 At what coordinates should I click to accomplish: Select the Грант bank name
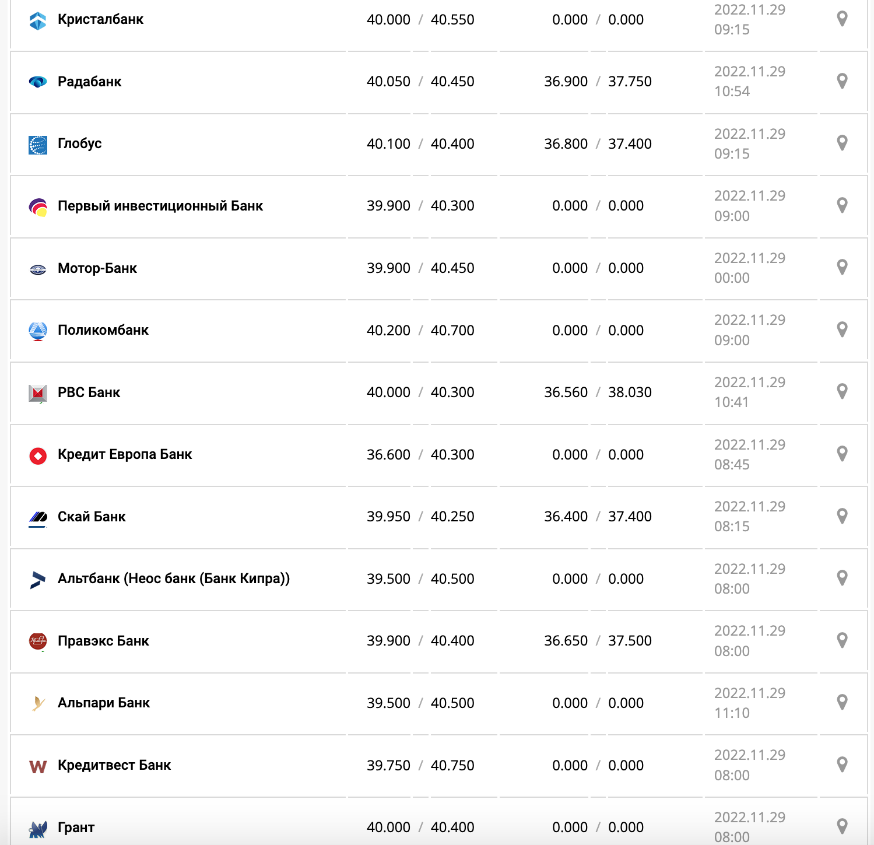point(76,828)
